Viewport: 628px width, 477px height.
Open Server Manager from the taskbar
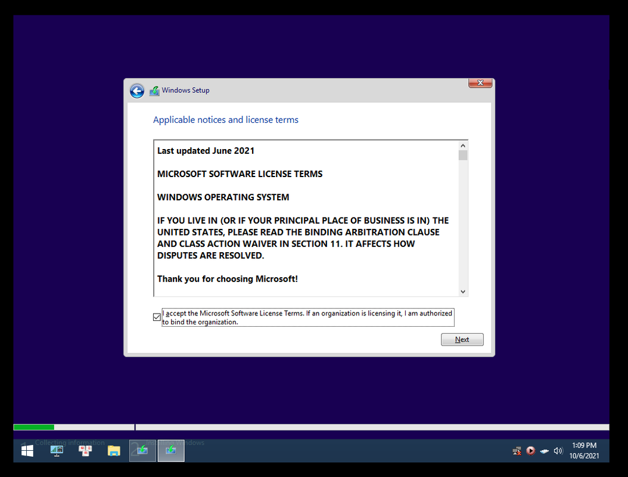57,451
